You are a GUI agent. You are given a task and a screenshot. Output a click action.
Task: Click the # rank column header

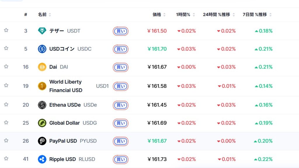coord(26,15)
